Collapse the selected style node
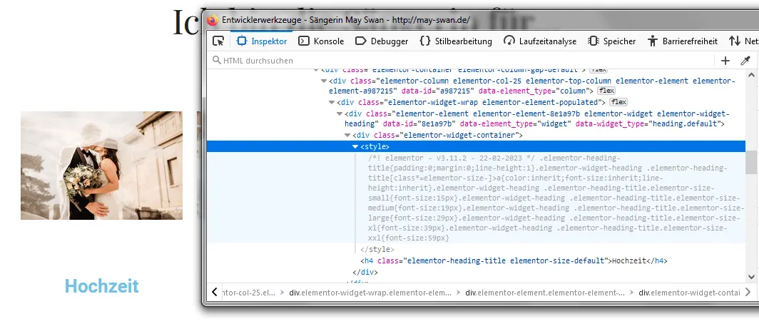 pyautogui.click(x=355, y=147)
